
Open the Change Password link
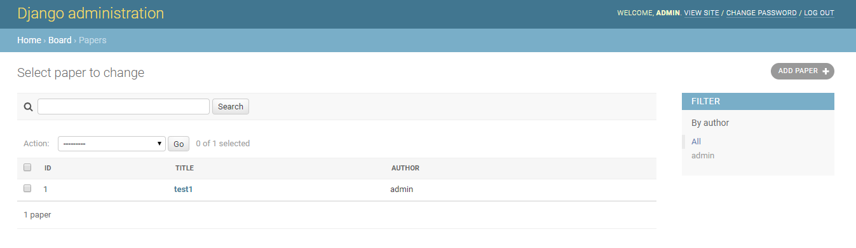click(761, 13)
